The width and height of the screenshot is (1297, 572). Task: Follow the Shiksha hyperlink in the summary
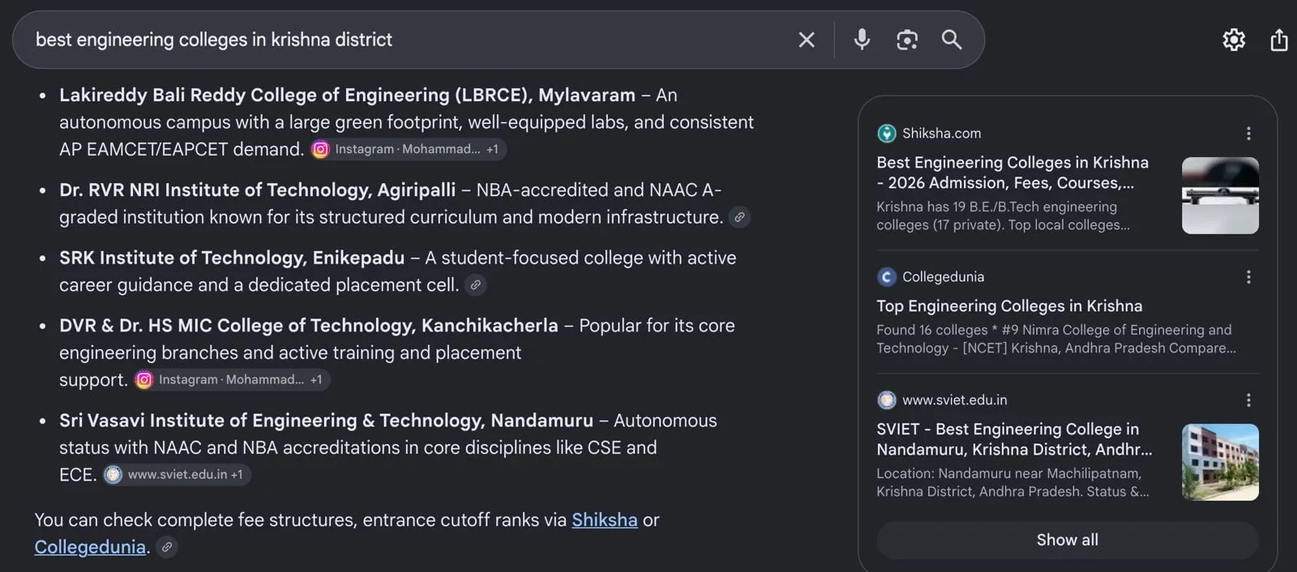605,520
